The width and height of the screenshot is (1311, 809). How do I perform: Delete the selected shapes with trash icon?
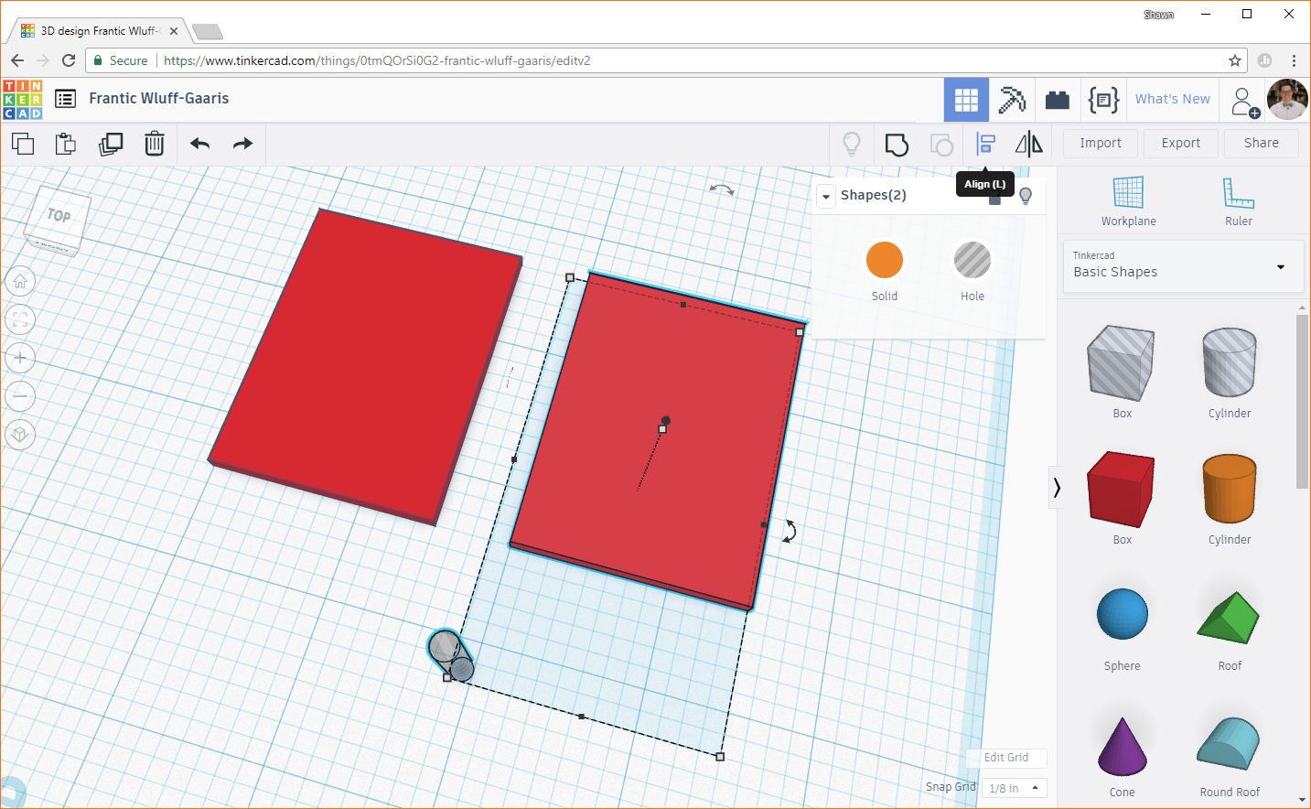click(155, 144)
